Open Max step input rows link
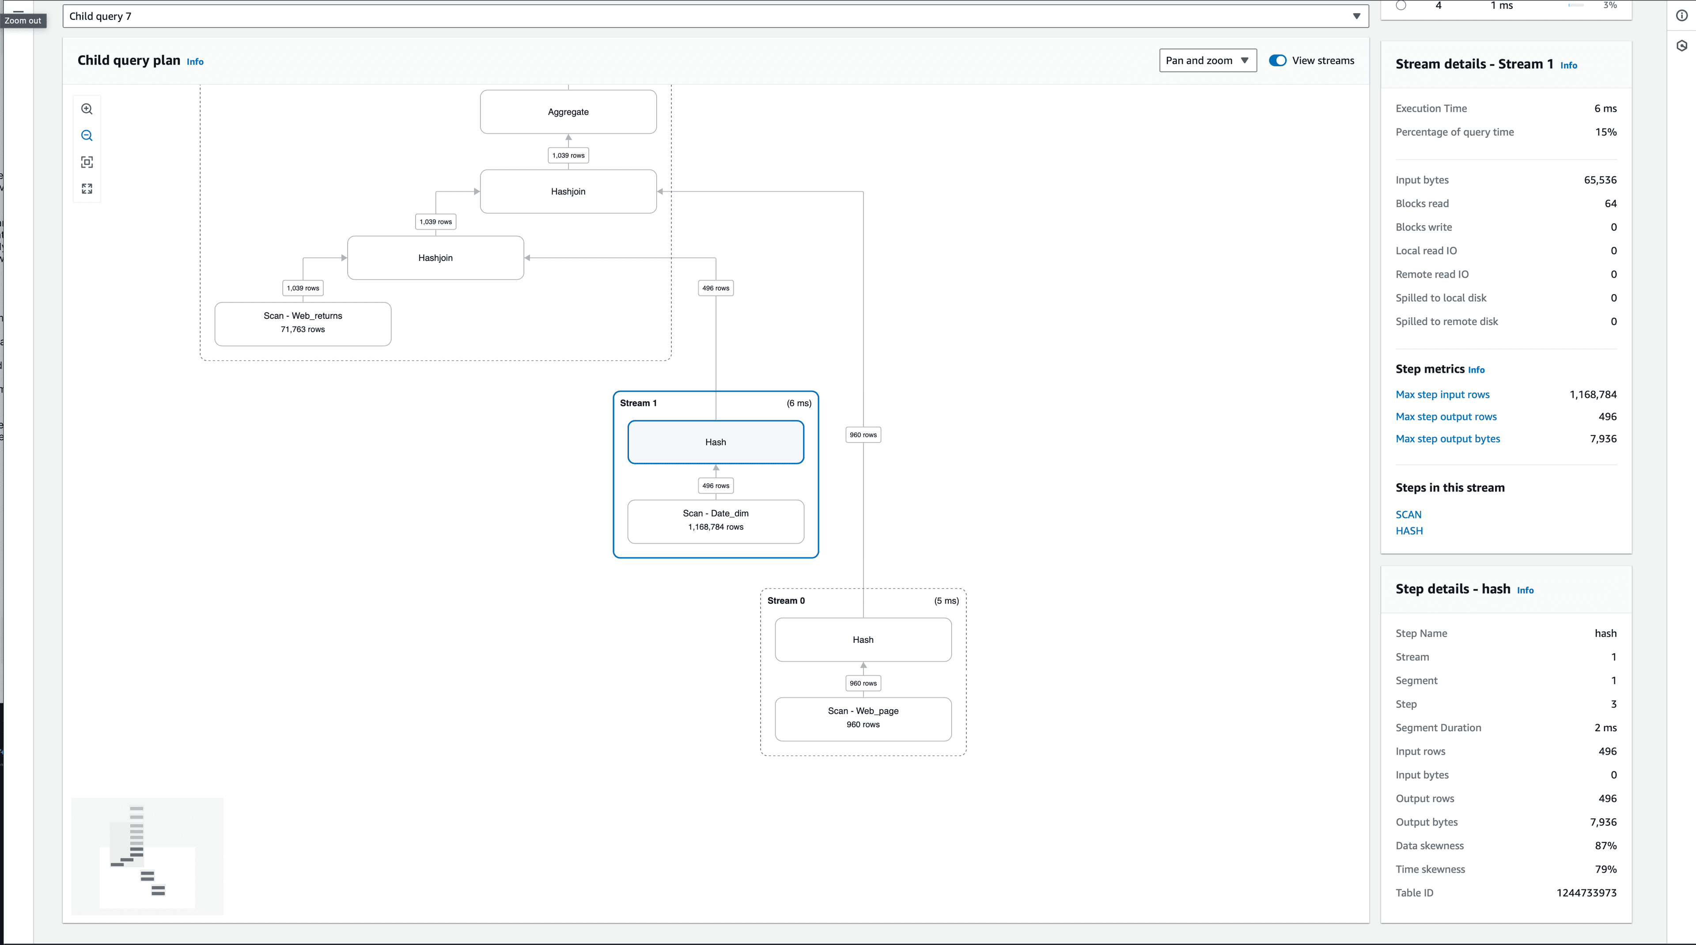 (1442, 394)
